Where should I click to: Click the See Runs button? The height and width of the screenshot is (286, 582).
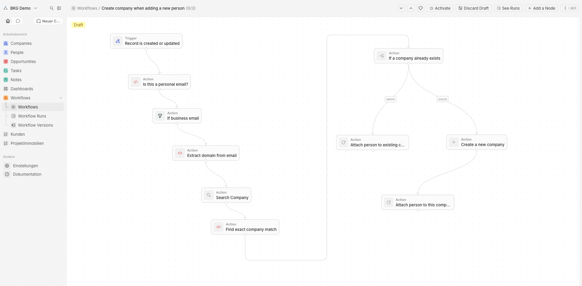coord(508,8)
